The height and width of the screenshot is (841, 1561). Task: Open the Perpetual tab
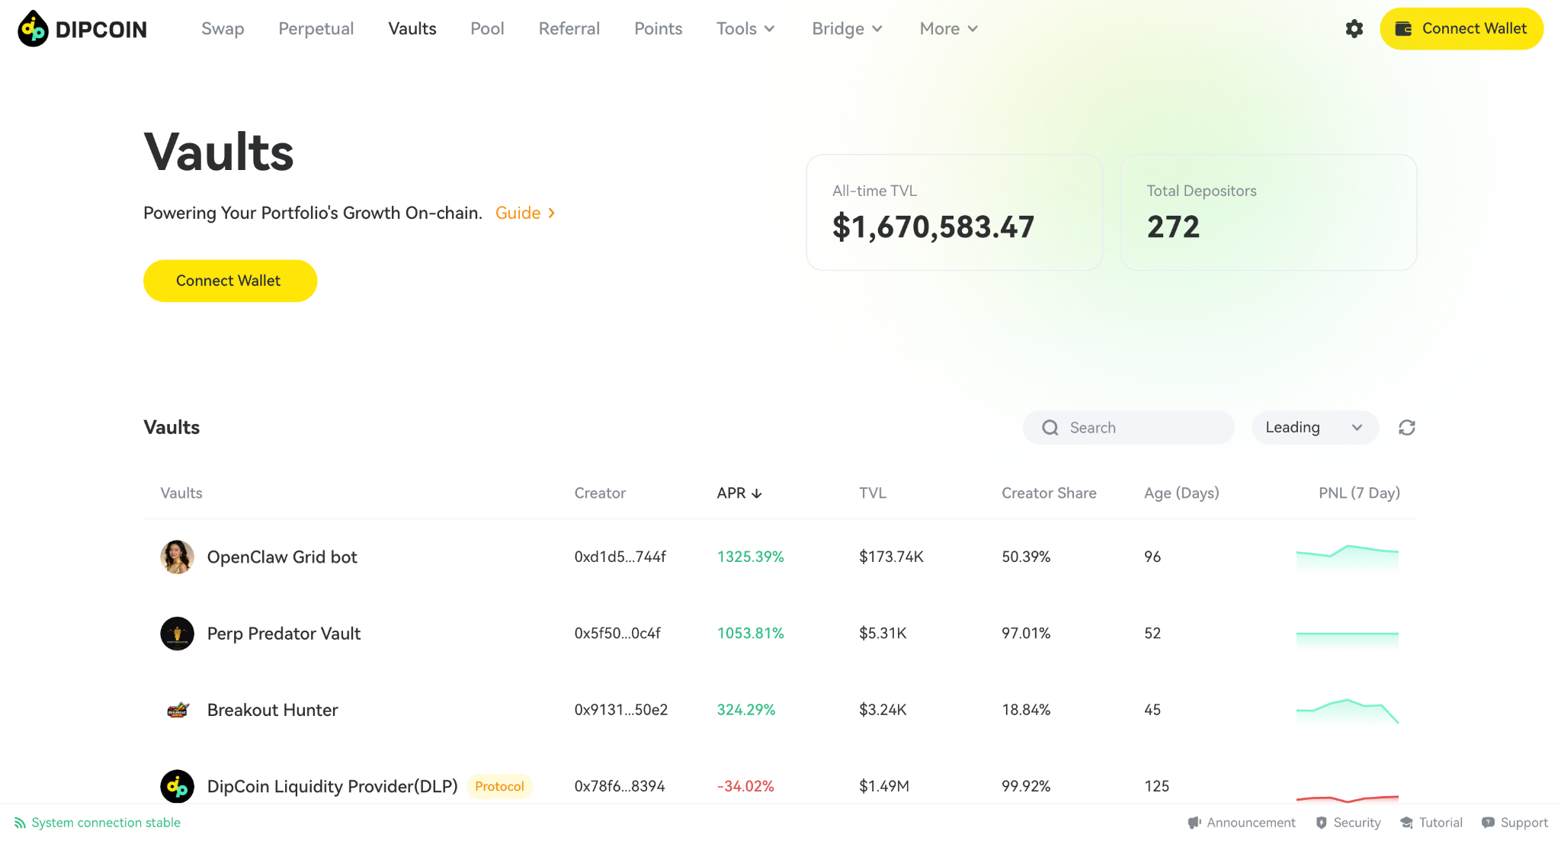(316, 29)
